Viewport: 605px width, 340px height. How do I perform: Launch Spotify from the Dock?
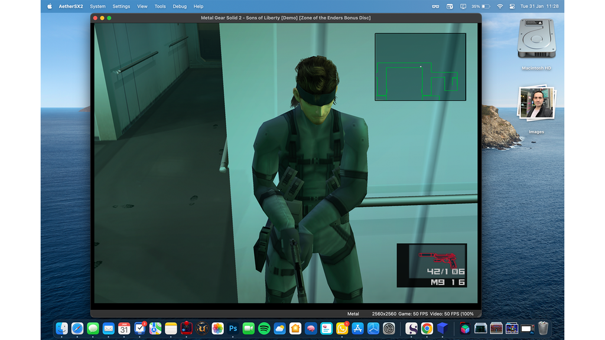(264, 329)
